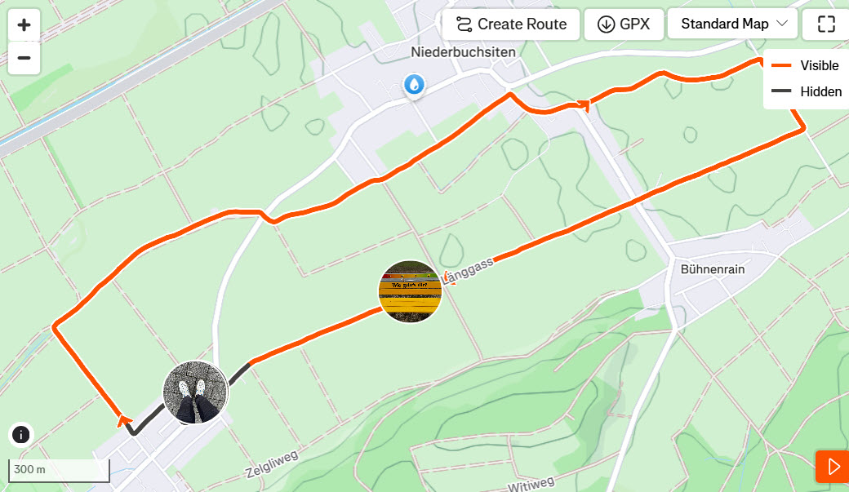
Task: Open the yellow bench photo thumbnail
Action: click(x=410, y=292)
